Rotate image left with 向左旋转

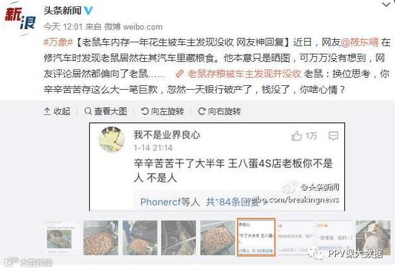[162, 111]
